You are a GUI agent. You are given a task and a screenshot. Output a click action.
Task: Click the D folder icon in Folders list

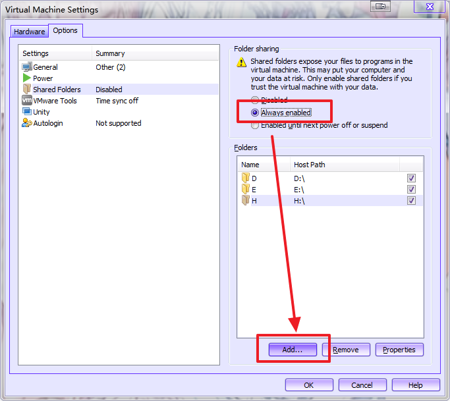pyautogui.click(x=246, y=178)
